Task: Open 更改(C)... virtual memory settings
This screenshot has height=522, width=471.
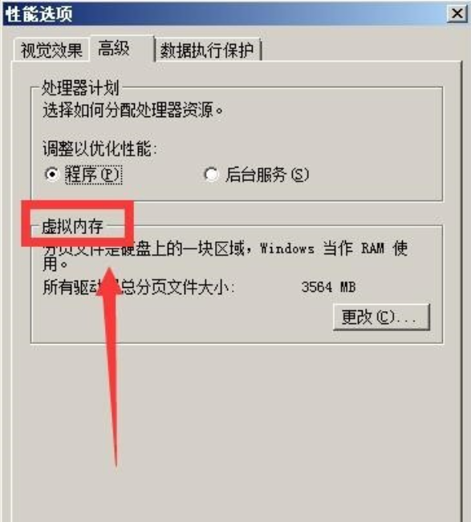Action: tap(381, 317)
